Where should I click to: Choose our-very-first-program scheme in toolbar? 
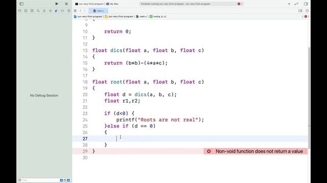coord(89,4)
